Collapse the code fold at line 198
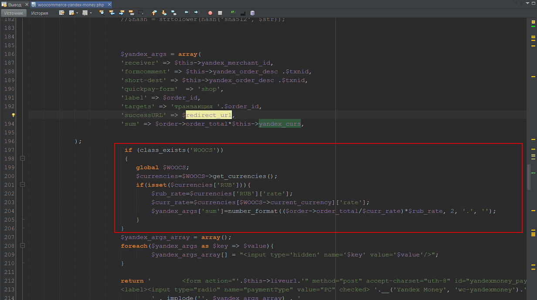Viewport: 537px width, 300px height. pyautogui.click(x=22, y=159)
